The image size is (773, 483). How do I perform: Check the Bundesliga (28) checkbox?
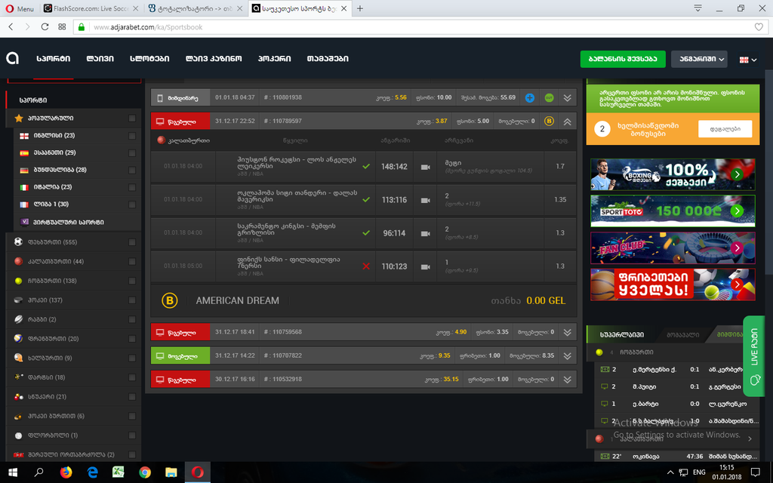pos(131,170)
